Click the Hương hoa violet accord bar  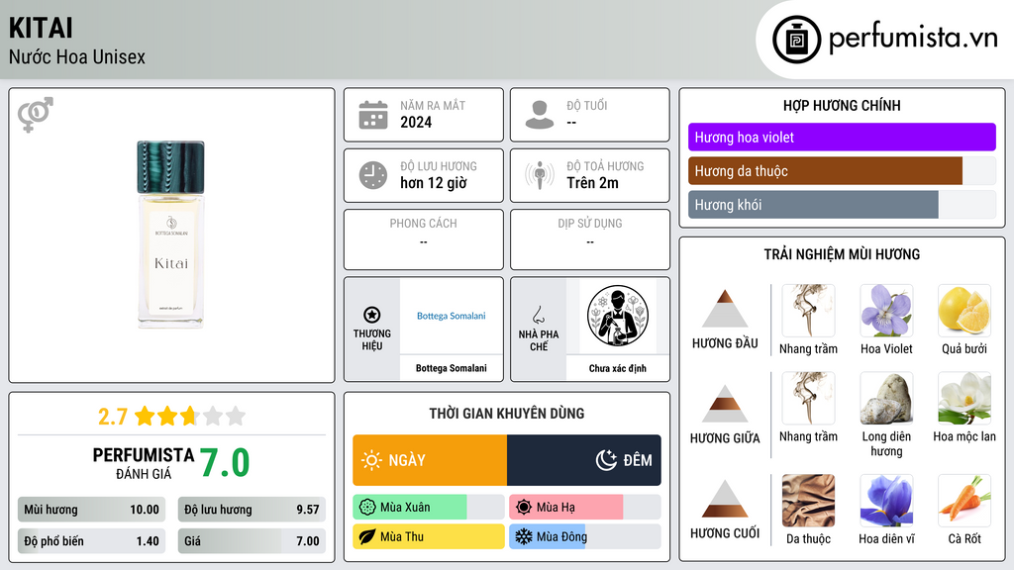842,137
